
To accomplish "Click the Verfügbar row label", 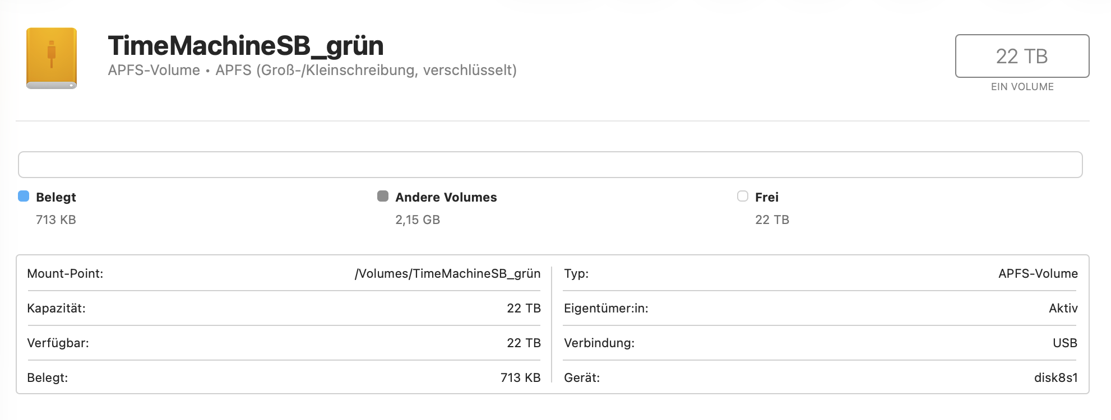I will (x=58, y=343).
